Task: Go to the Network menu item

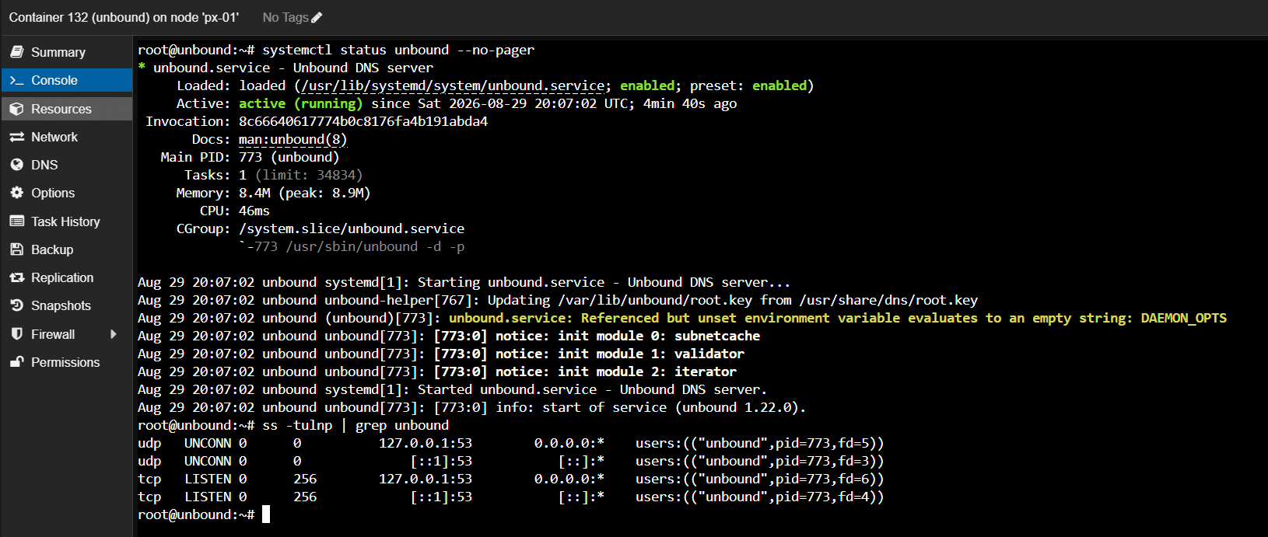Action: (x=66, y=137)
